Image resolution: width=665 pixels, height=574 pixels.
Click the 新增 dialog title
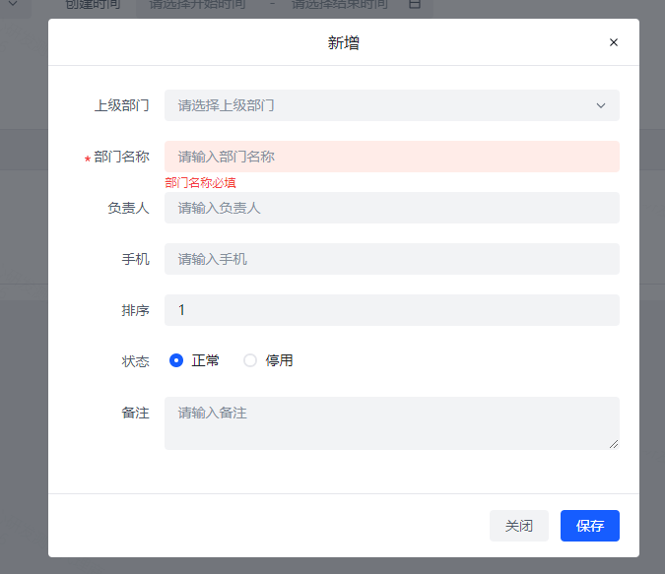point(343,42)
